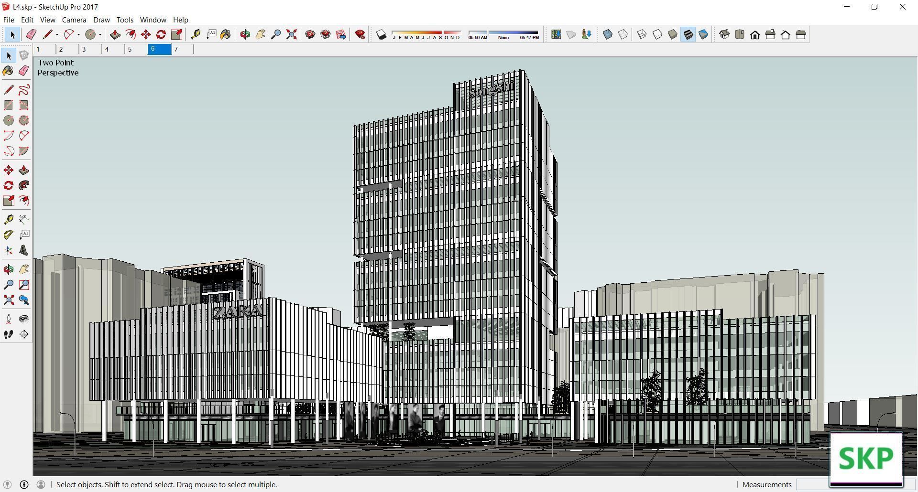Click Send to LayOut icon
918x492 pixels.
(x=341, y=34)
